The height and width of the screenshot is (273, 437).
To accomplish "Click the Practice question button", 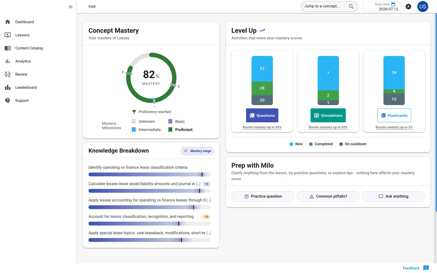I will coord(263,197).
